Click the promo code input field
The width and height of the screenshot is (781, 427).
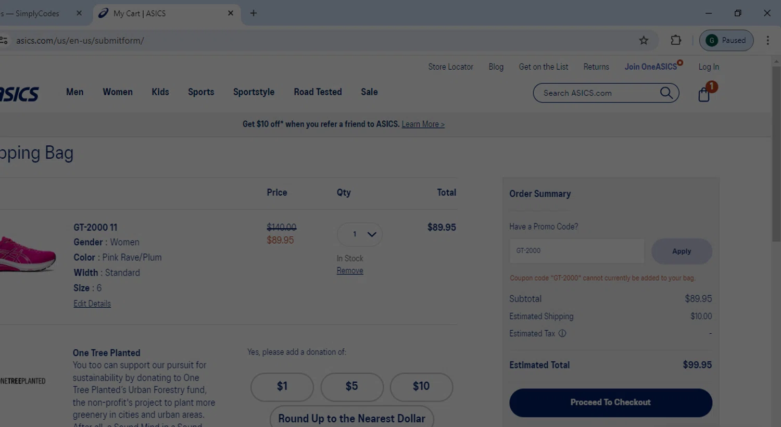(577, 251)
